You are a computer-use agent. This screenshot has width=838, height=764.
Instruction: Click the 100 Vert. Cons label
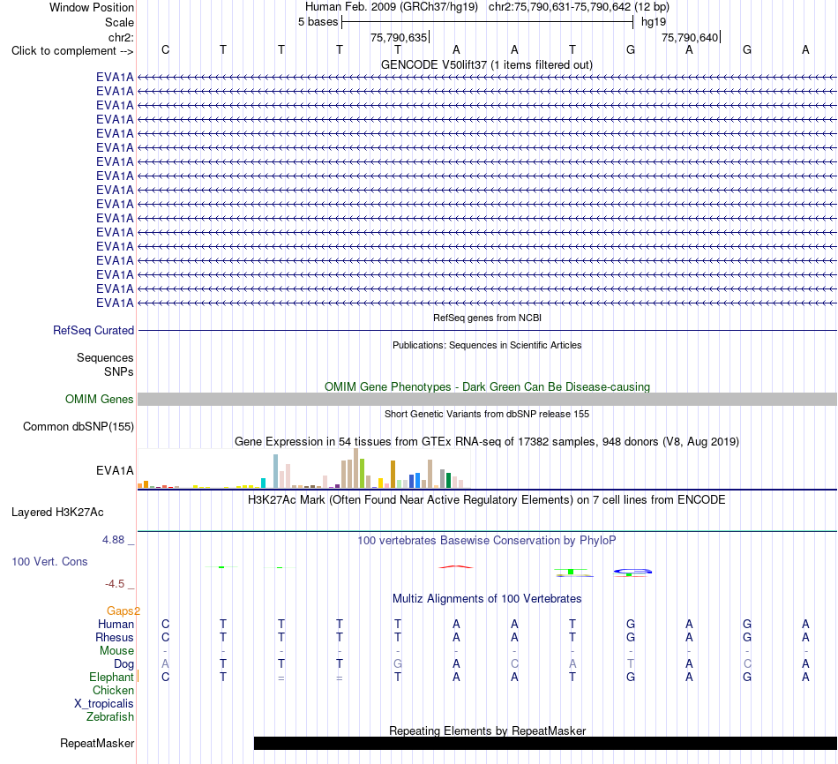coord(49,561)
